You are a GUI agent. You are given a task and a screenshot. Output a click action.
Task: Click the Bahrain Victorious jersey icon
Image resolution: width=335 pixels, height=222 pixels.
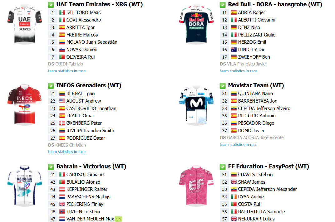point(24,185)
